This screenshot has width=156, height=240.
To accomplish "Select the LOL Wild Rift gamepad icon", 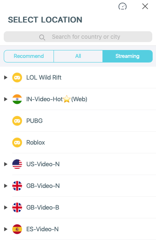I will (x=17, y=77).
